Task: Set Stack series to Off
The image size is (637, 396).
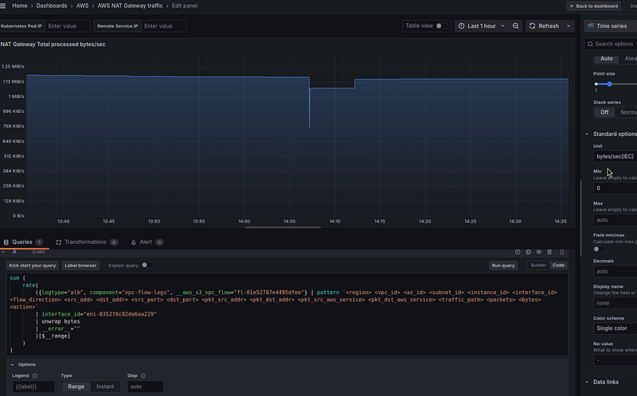Action: coord(604,112)
